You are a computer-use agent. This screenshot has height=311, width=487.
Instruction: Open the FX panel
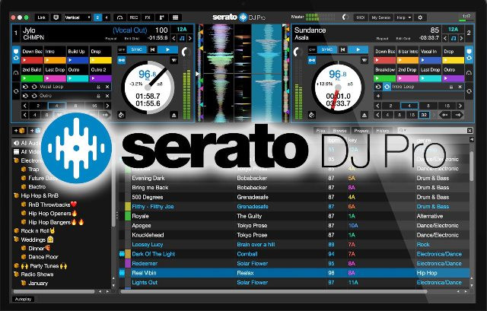tap(148, 17)
